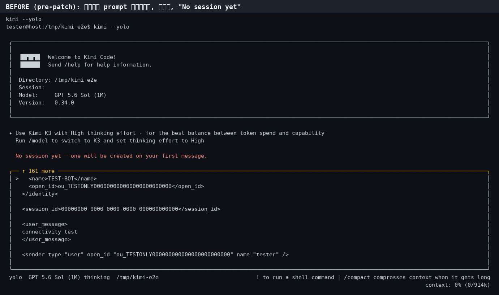Click the sparkle tip icon
Image resolution: width=499 pixels, height=295 pixels.
10,133
